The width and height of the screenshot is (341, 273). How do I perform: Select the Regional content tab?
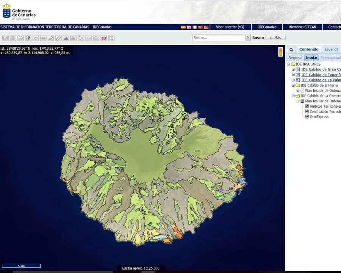tap(295, 58)
